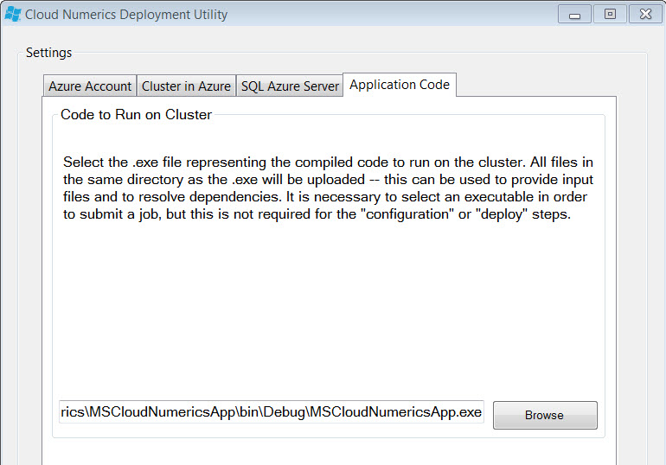
Task: Click the quoted word "configuration" in the description
Action: 407,213
